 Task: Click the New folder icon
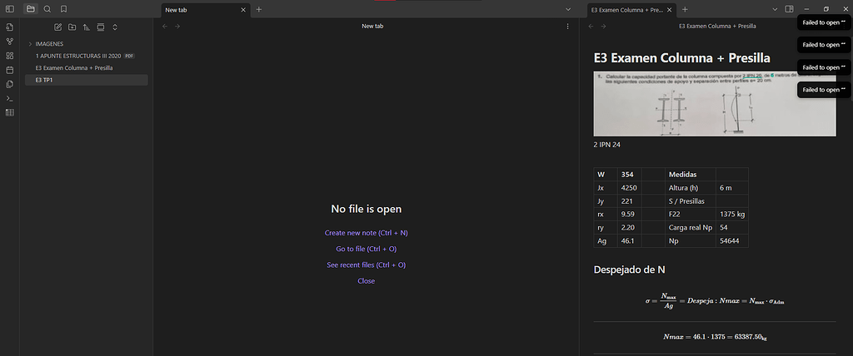(x=72, y=27)
